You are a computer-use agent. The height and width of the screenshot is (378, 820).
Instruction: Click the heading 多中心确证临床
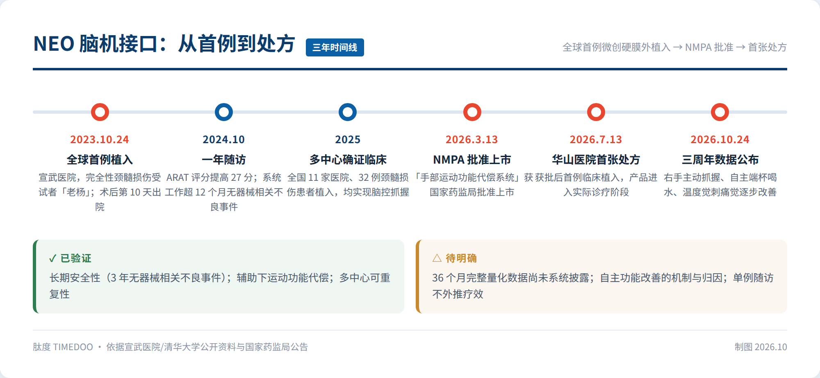[348, 160]
